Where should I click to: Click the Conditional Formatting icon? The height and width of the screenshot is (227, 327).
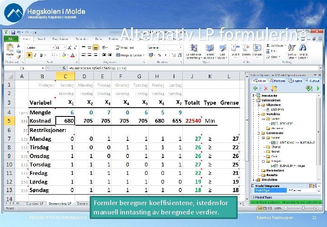(x=194, y=48)
